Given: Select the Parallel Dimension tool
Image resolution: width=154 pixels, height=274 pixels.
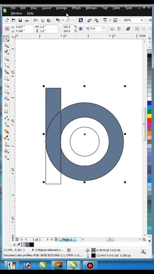Looking at the screenshot, I should coord(6,118).
